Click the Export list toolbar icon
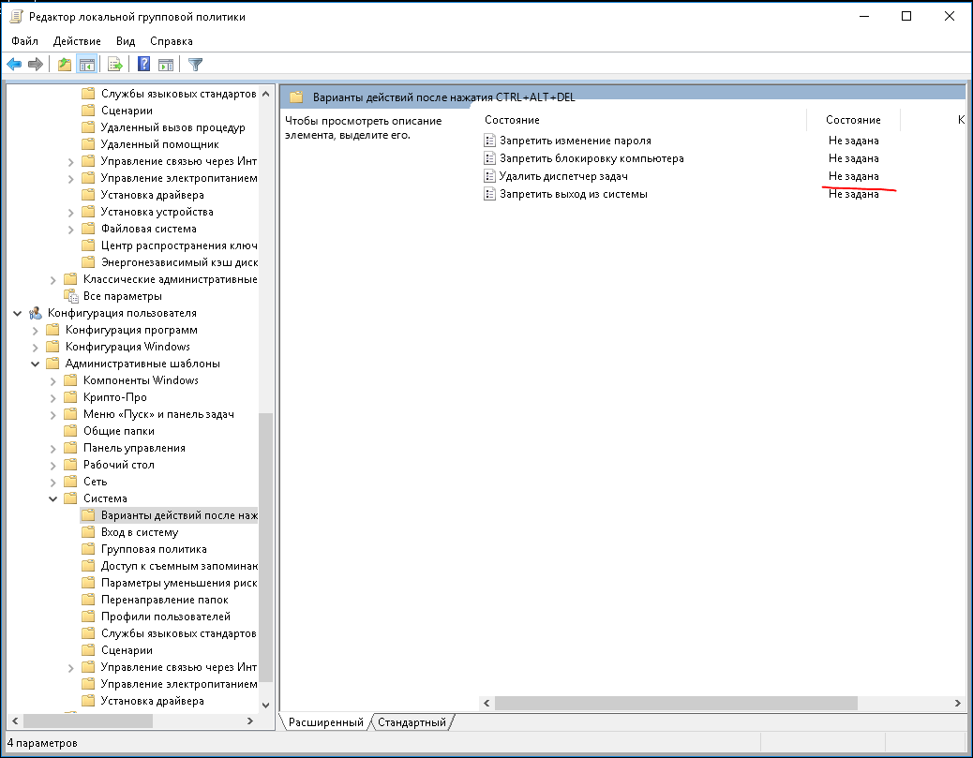This screenshot has width=973, height=758. click(x=114, y=64)
